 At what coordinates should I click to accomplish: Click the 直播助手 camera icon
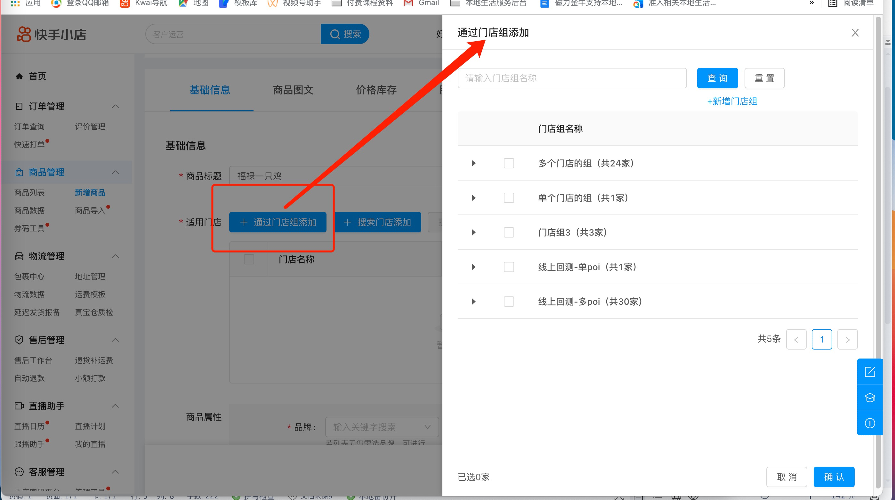[x=19, y=406]
